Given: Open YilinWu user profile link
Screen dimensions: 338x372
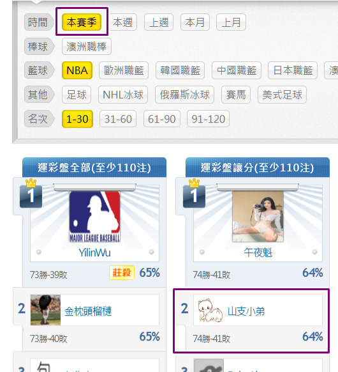Looking at the screenshot, I should click(x=94, y=252).
